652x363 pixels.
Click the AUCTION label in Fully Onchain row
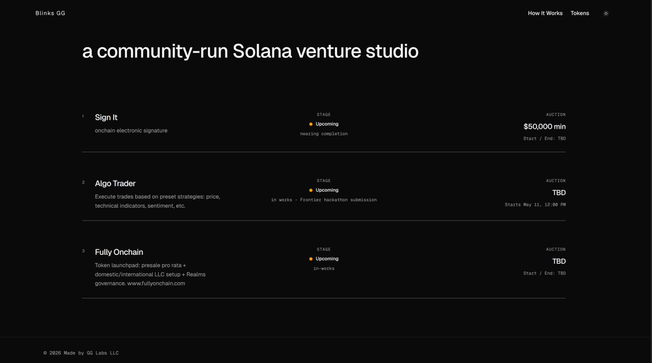pyautogui.click(x=556, y=249)
